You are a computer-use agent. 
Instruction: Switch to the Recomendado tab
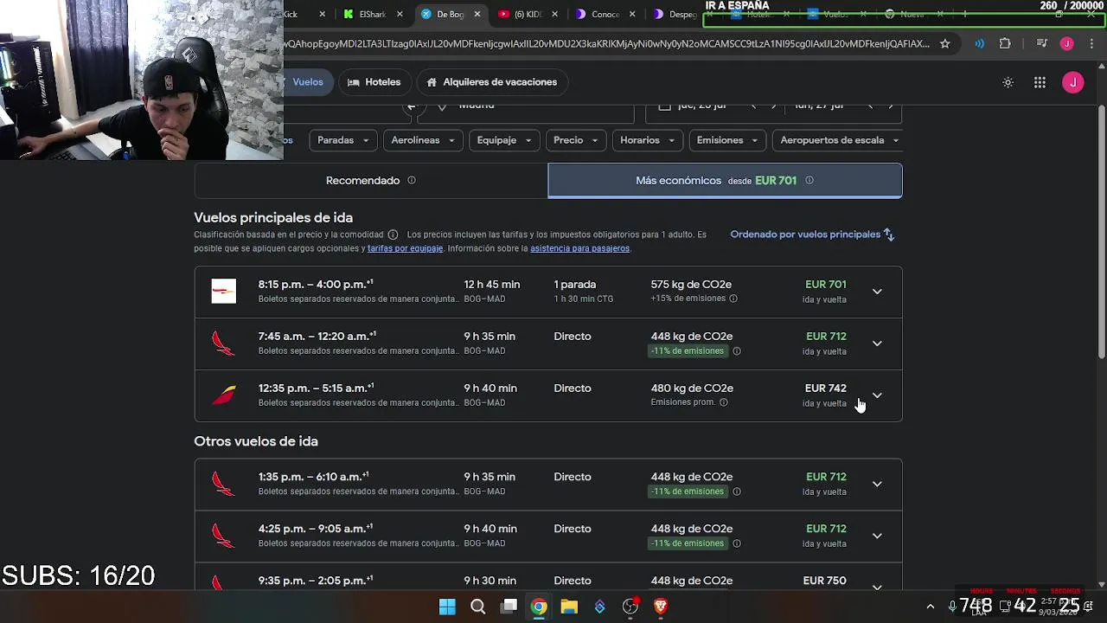click(371, 181)
